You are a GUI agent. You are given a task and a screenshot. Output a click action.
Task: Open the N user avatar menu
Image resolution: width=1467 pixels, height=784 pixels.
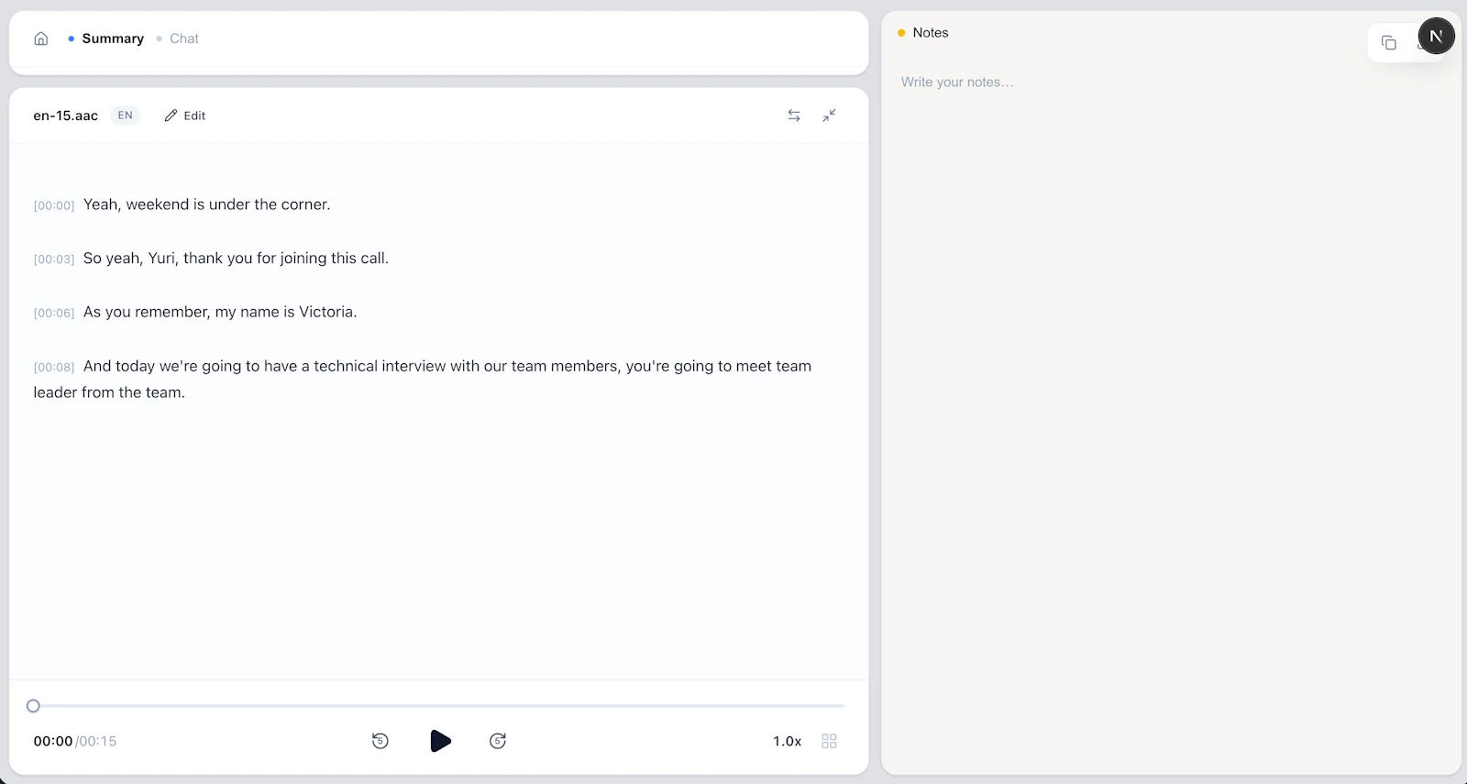coord(1436,36)
